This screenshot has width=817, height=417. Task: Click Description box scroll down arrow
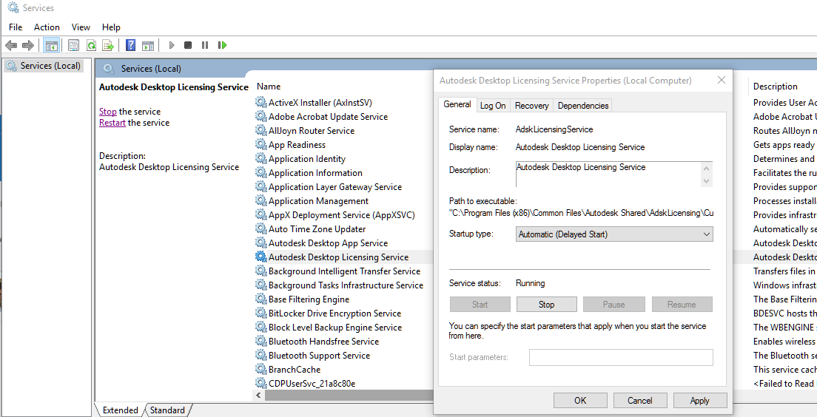click(707, 181)
